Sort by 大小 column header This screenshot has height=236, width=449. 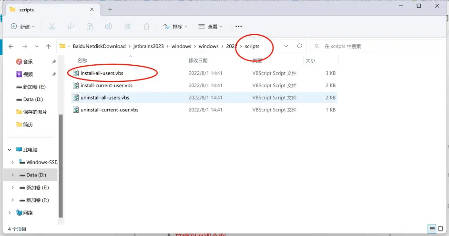point(310,60)
